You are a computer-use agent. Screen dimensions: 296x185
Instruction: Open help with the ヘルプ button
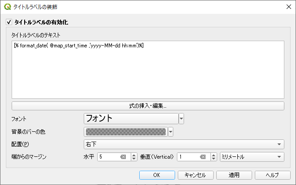click(273, 175)
